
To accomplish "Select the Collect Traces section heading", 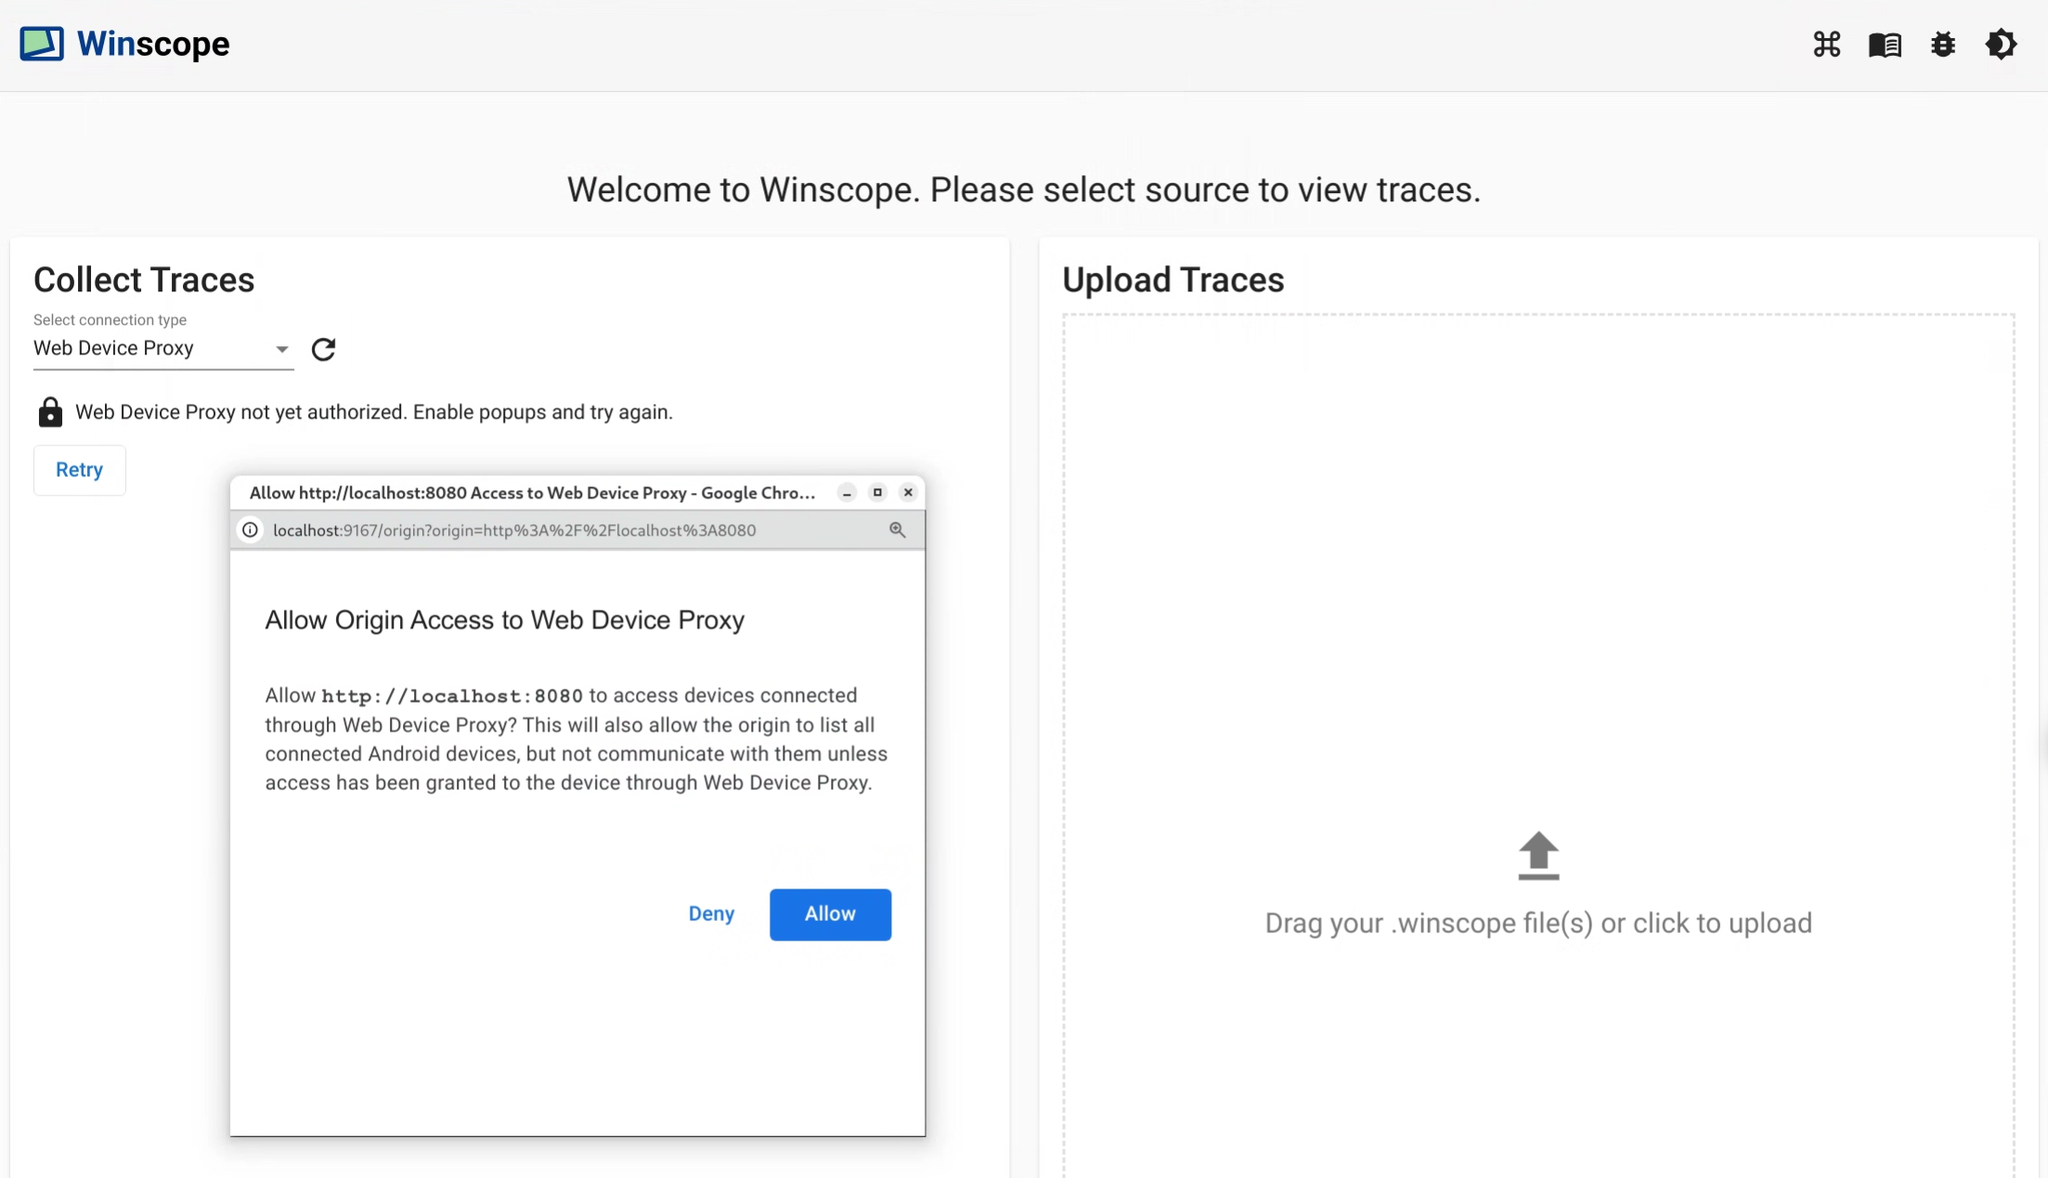I will click(x=144, y=279).
